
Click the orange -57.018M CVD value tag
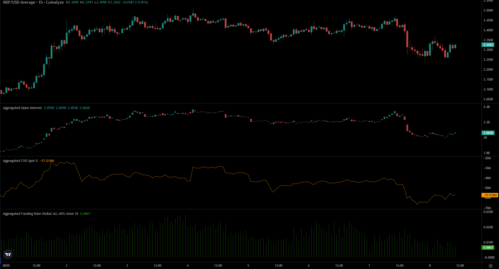coord(490,195)
